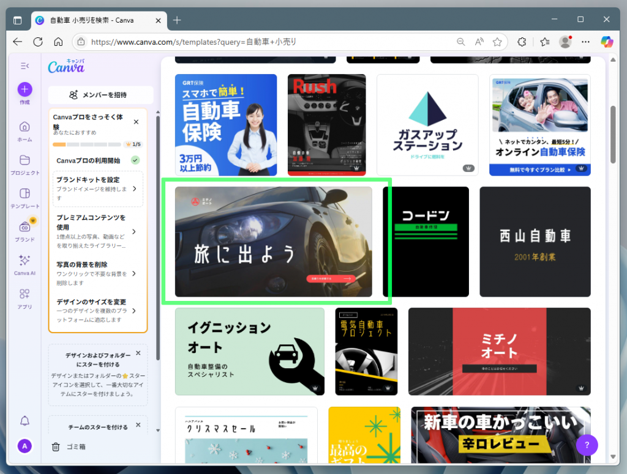This screenshot has height=474, width=627.
Task: Open help via the purple question mark
Action: 587,445
